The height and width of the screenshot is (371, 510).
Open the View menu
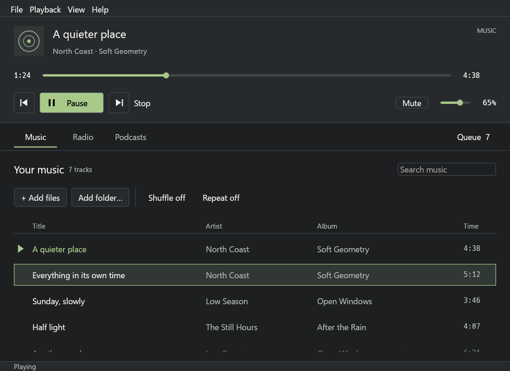tap(76, 10)
